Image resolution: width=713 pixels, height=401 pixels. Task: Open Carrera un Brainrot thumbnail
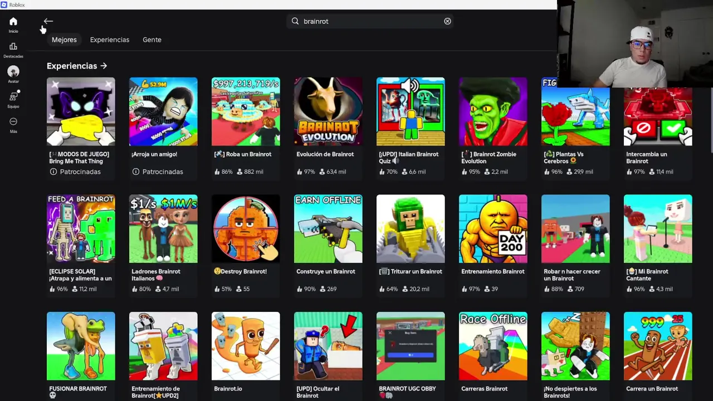pyautogui.click(x=658, y=346)
